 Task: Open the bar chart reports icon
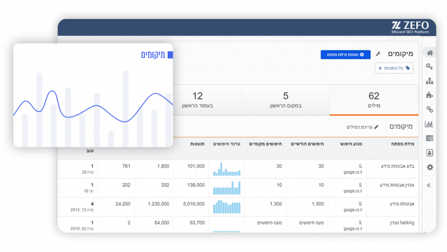pyautogui.click(x=430, y=124)
